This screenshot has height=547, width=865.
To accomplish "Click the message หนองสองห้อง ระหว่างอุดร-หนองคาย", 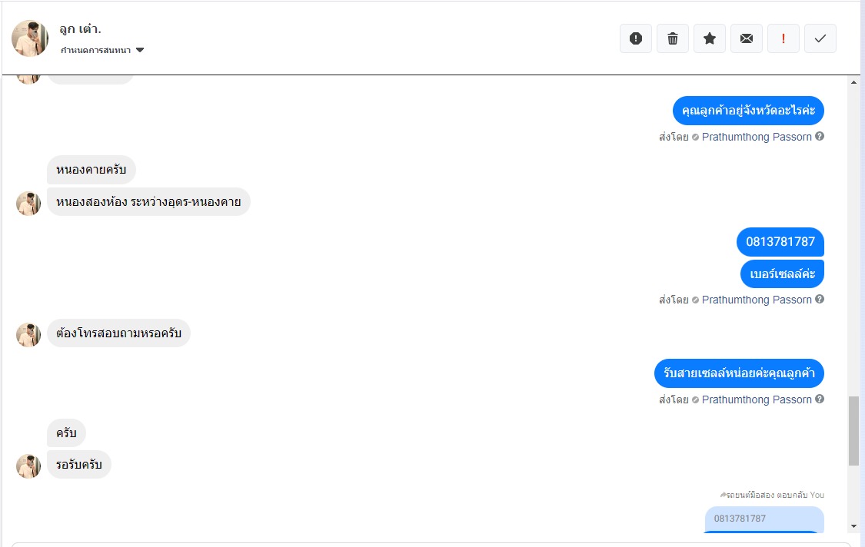I will tap(148, 202).
